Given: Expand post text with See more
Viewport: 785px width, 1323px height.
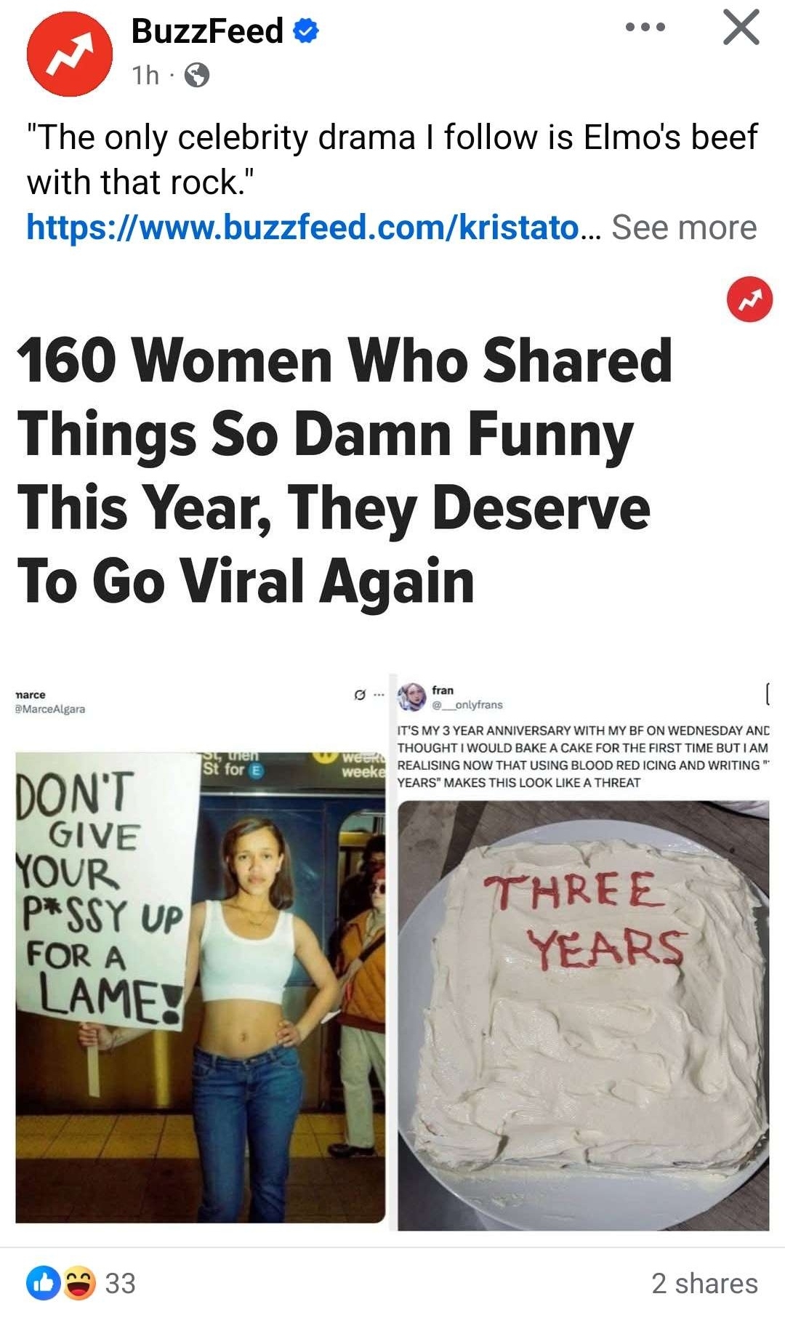Looking at the screenshot, I should (684, 228).
